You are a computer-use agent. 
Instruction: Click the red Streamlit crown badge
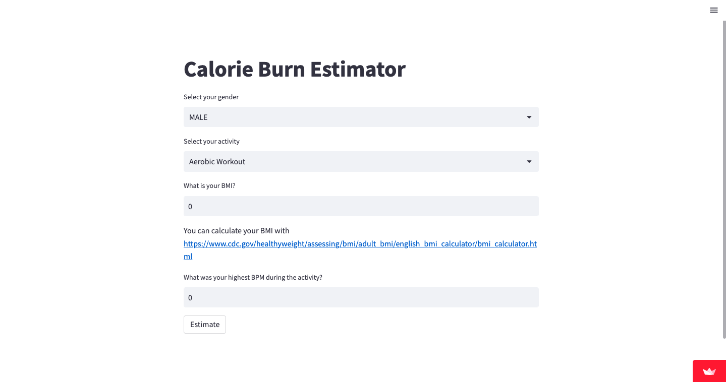click(709, 371)
